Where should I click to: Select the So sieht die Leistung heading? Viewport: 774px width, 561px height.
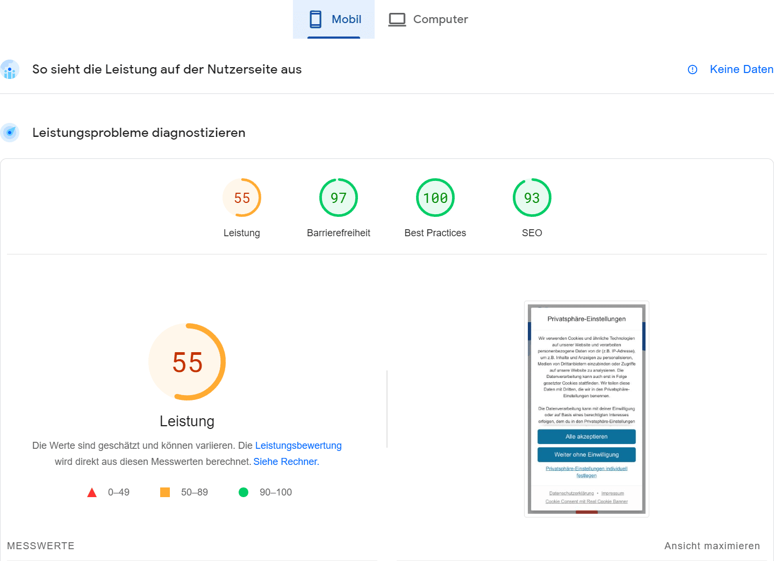point(167,69)
